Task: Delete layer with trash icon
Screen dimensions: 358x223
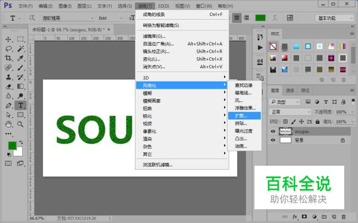Action: click(x=343, y=216)
